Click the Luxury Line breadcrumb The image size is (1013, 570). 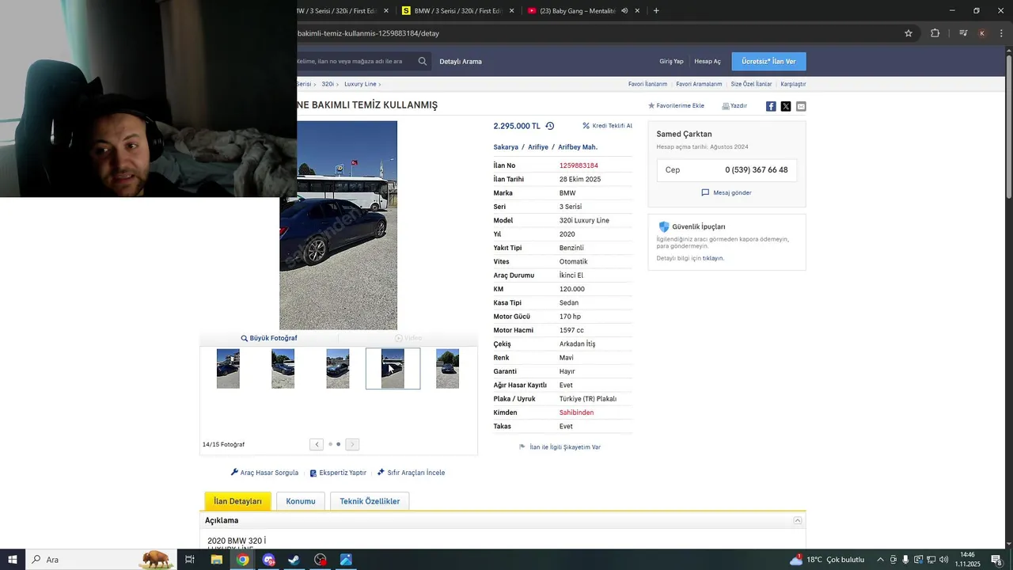360,84
